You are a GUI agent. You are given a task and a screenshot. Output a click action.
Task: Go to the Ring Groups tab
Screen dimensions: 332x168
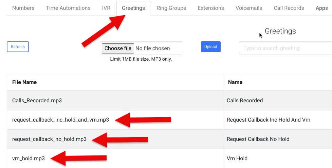171,8
